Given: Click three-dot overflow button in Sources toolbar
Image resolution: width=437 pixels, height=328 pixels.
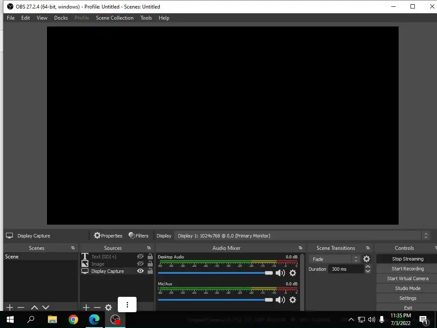Looking at the screenshot, I should pyautogui.click(x=127, y=305).
